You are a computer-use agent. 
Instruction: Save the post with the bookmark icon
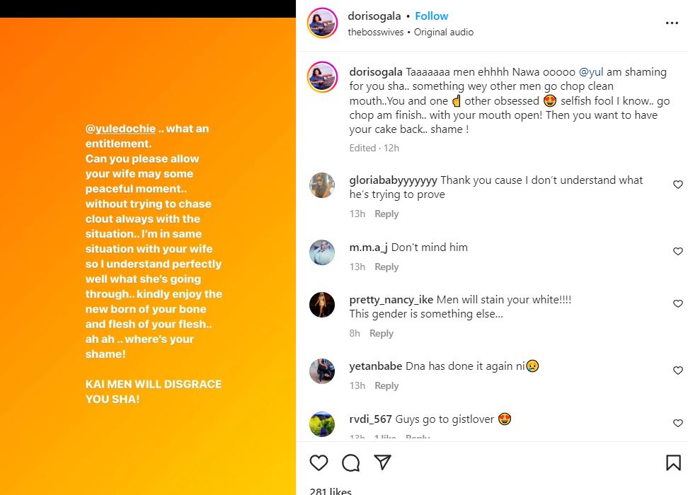tap(673, 462)
